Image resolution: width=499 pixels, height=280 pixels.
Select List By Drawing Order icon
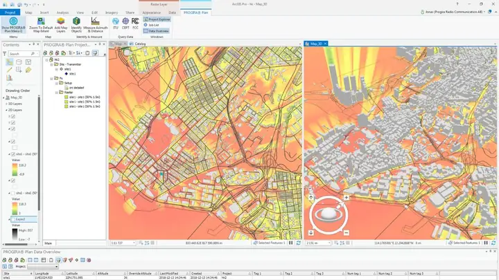coord(9,62)
